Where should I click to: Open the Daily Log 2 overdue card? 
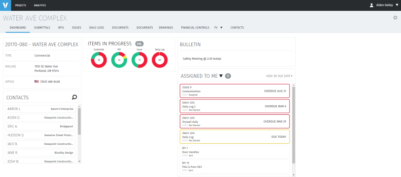pyautogui.click(x=235, y=106)
